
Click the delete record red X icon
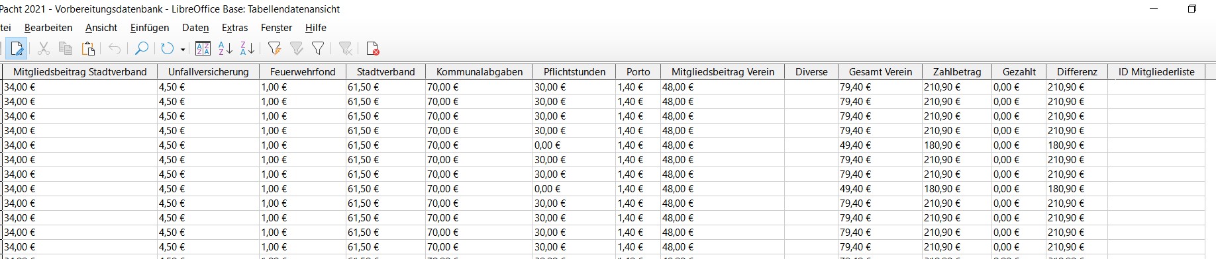pyautogui.click(x=372, y=48)
